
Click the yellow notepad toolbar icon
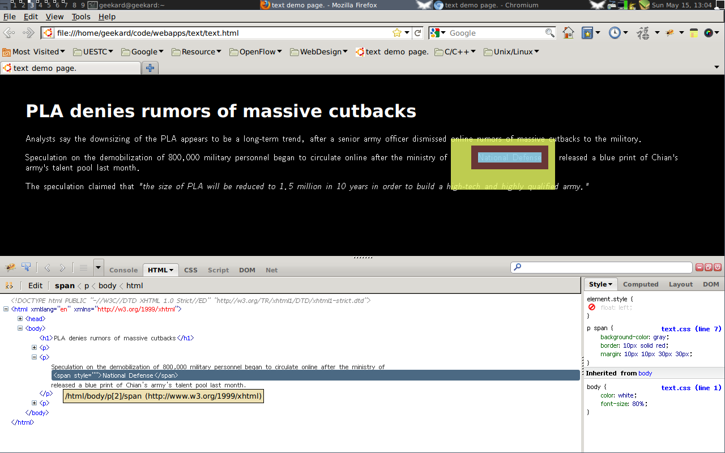click(x=694, y=33)
